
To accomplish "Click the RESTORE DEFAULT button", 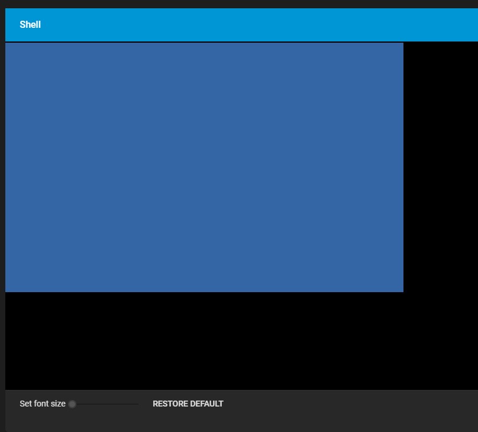I will click(x=188, y=404).
